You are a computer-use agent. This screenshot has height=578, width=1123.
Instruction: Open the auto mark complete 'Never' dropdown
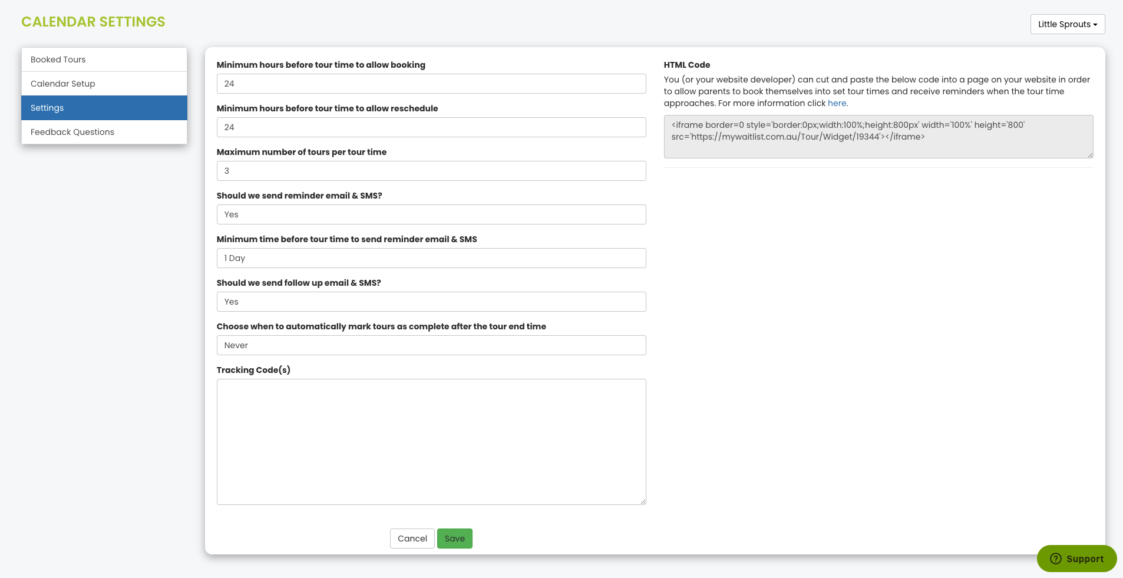click(431, 345)
